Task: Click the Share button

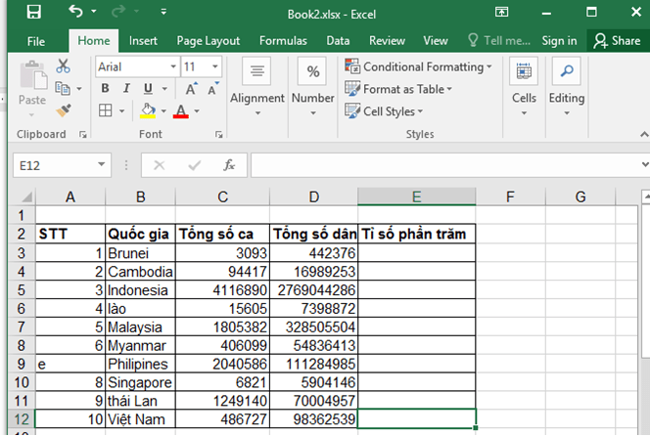Action: (x=616, y=40)
